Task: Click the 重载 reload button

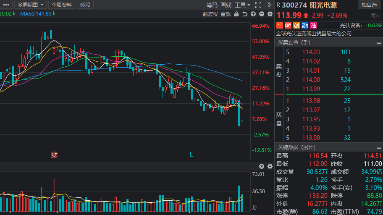Action: (x=226, y=14)
